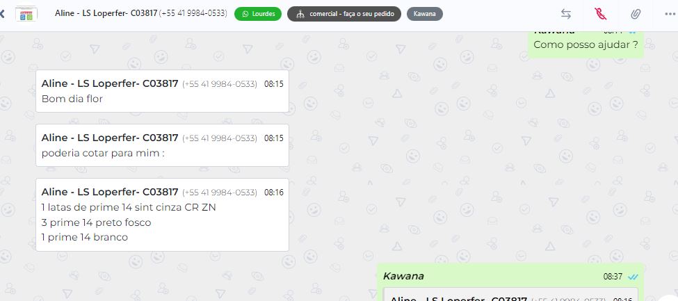Click the 'Como posso ajudar ?' reply bubble
This screenshot has height=301, width=678.
tap(586, 44)
